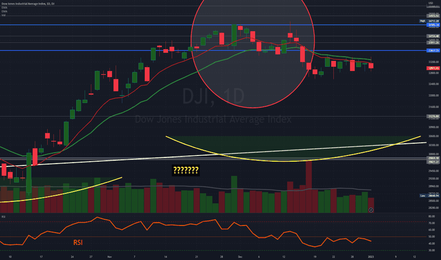Click the lightning bolt icon near volume bars
The image size is (441, 260).
[x=371, y=210]
